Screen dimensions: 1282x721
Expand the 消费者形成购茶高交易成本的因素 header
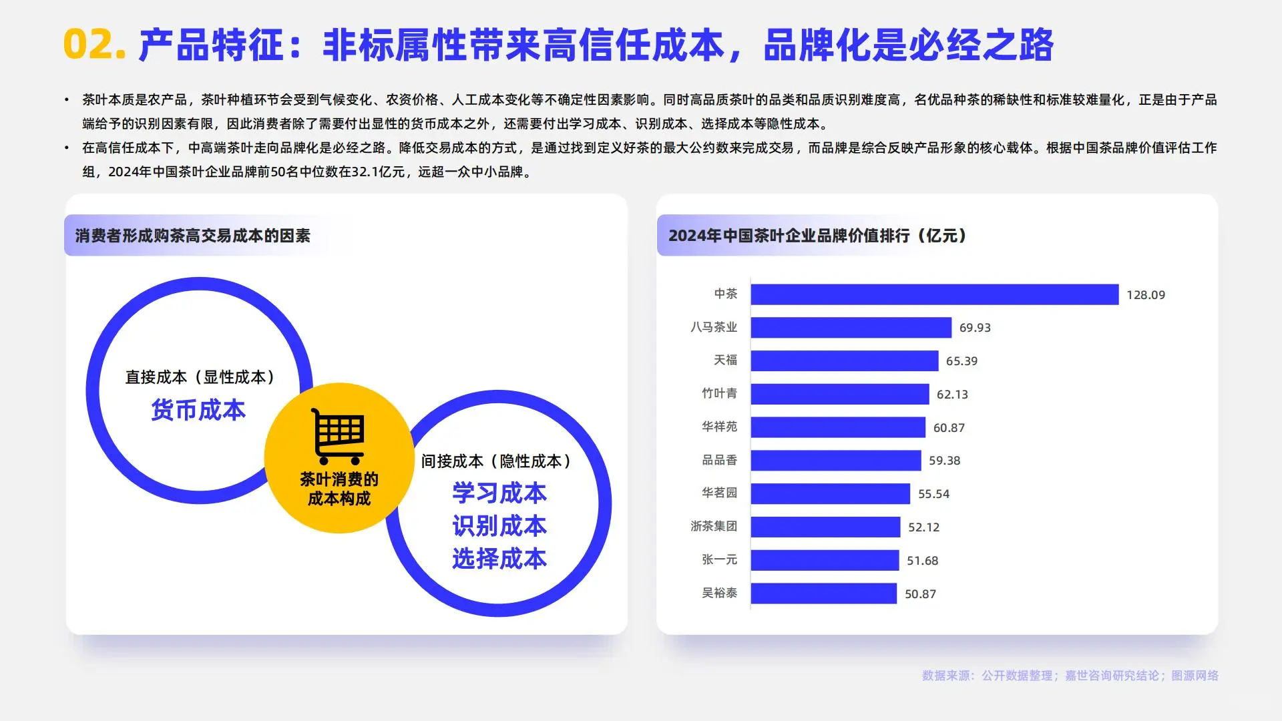pyautogui.click(x=194, y=235)
